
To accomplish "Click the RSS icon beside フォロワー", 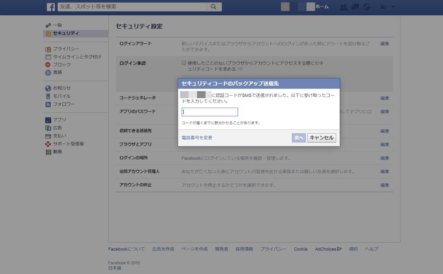I will (x=48, y=104).
